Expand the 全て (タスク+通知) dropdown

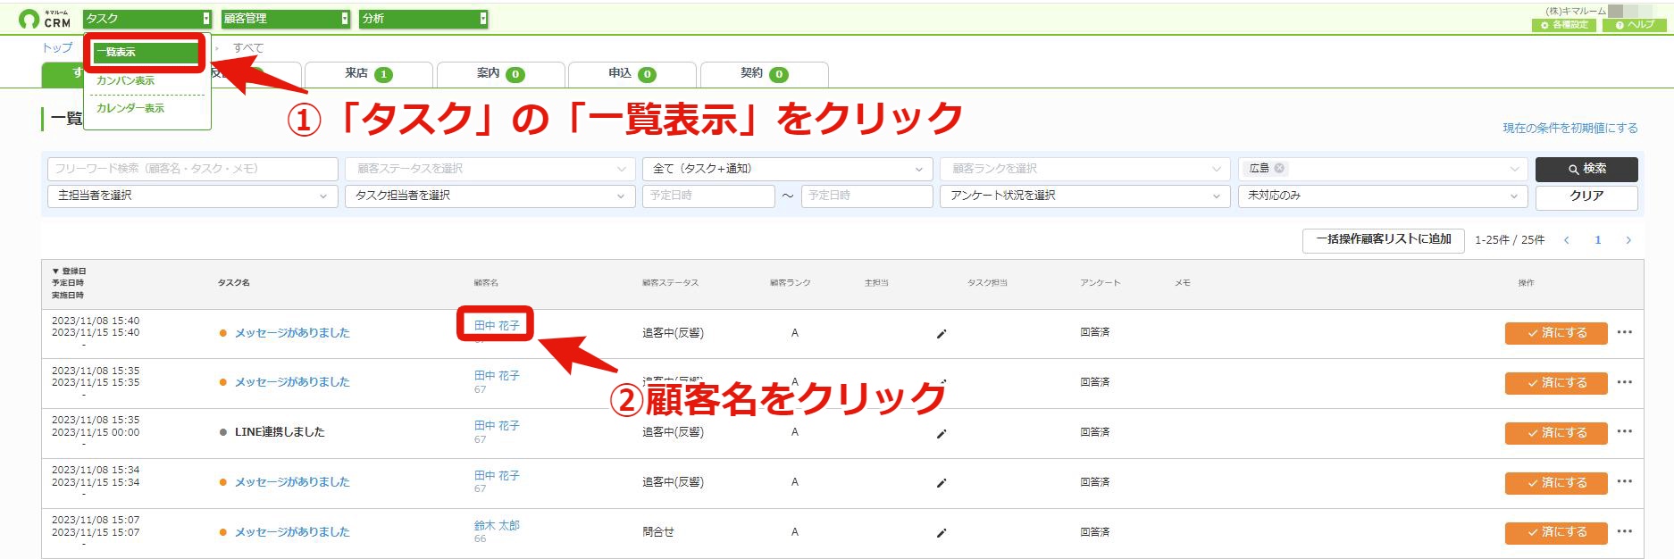788,169
